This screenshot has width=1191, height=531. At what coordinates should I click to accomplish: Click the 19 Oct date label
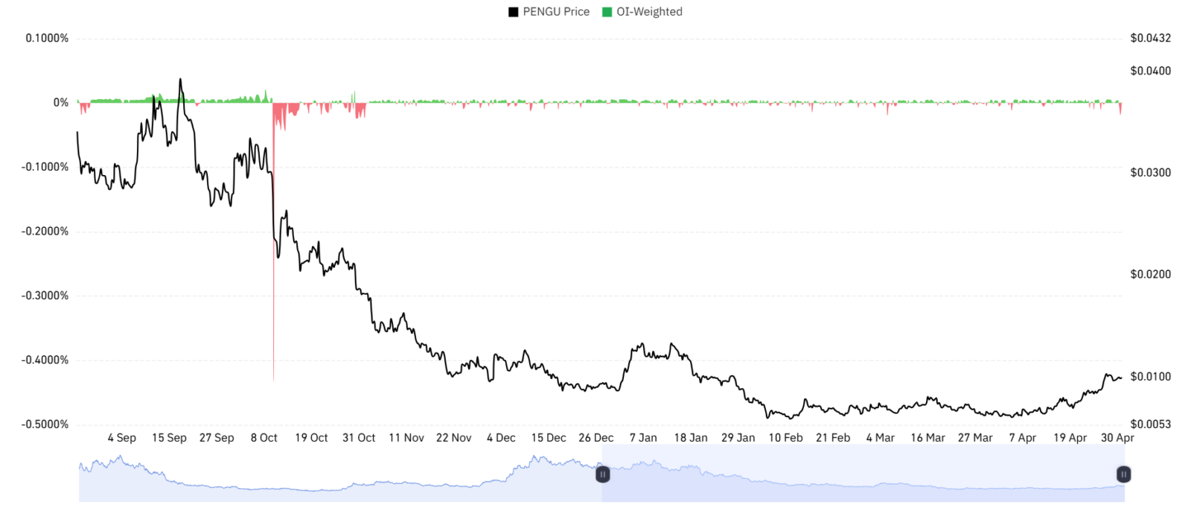[311, 438]
